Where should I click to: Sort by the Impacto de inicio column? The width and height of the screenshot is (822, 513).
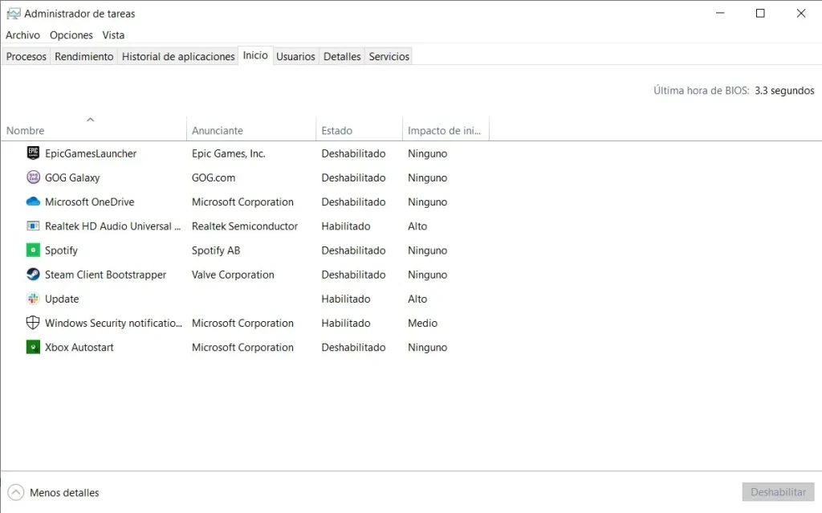click(446, 128)
